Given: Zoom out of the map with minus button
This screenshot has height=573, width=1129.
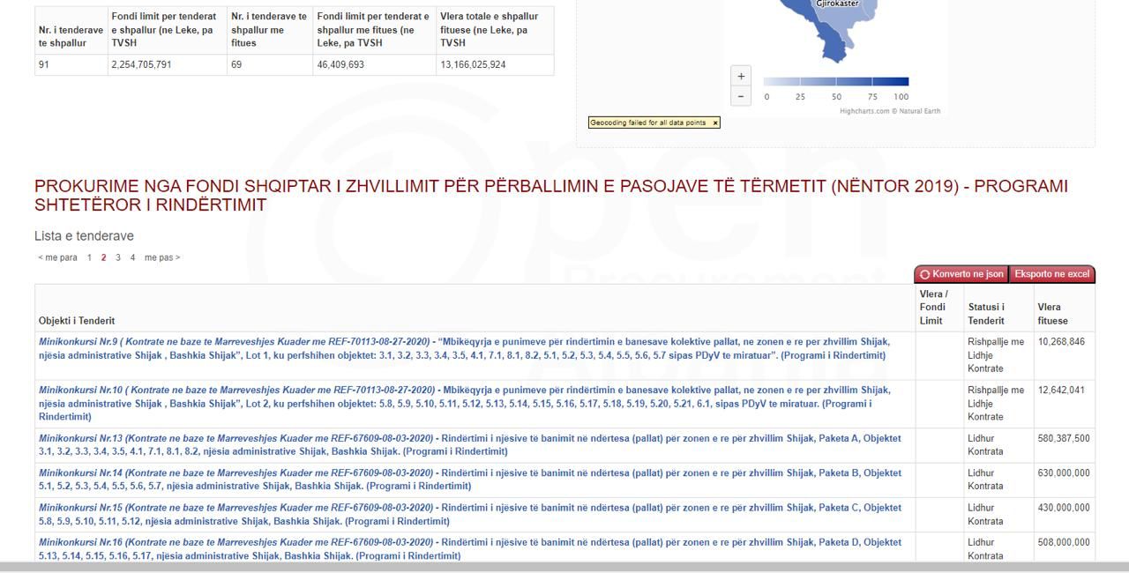Looking at the screenshot, I should pyautogui.click(x=741, y=97).
